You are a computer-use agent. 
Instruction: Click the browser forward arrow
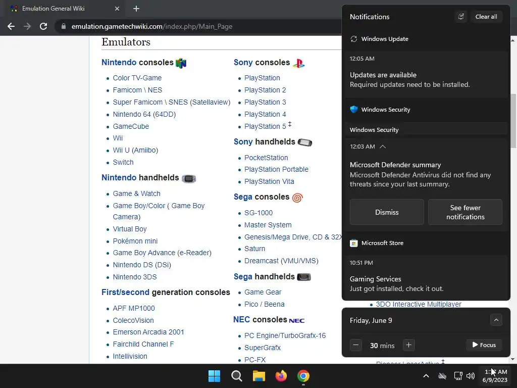[27, 26]
